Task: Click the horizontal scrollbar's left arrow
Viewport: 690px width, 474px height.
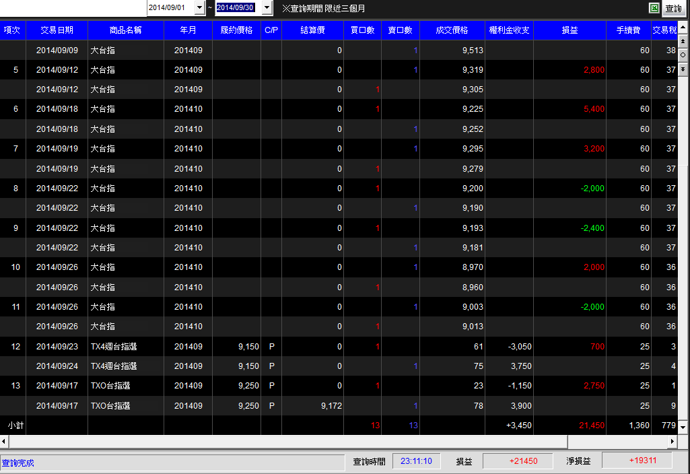Action: [3, 441]
